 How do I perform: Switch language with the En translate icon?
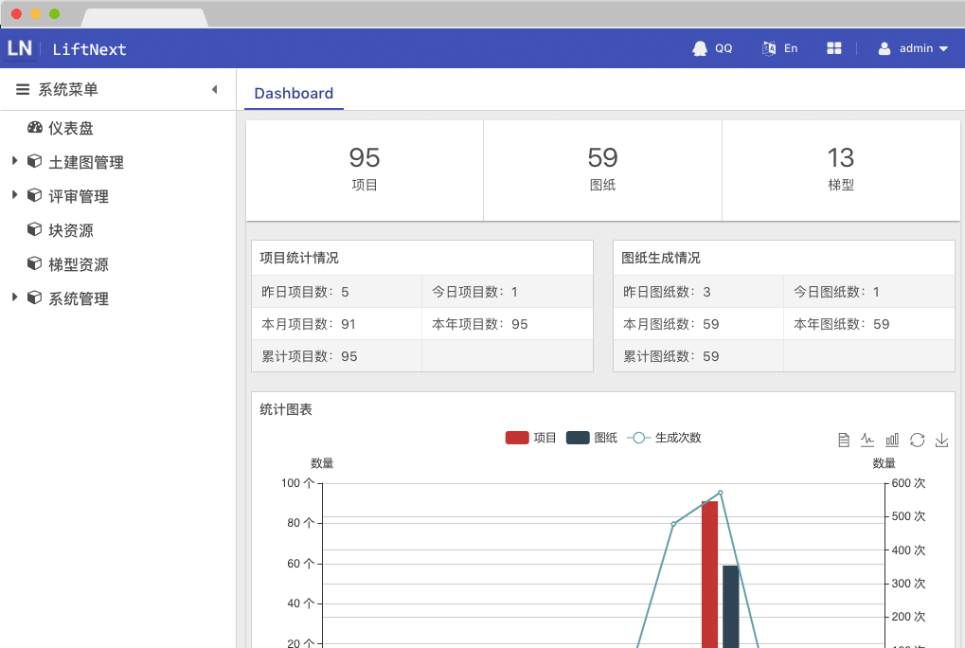[769, 48]
